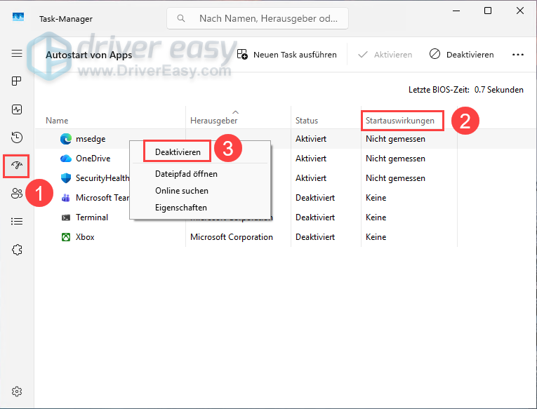Sort by Startauswirkungen column header
This screenshot has height=409, width=537.
click(399, 121)
